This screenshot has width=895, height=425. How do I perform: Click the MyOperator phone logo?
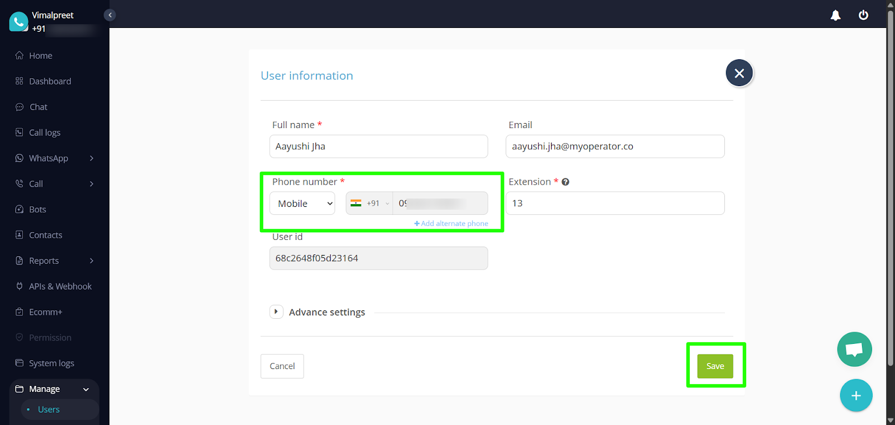tap(18, 22)
